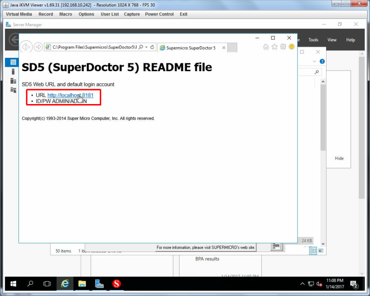This screenshot has height=296, width=370.
Task: Open Internet Explorer from the taskbar
Action: [65, 284]
